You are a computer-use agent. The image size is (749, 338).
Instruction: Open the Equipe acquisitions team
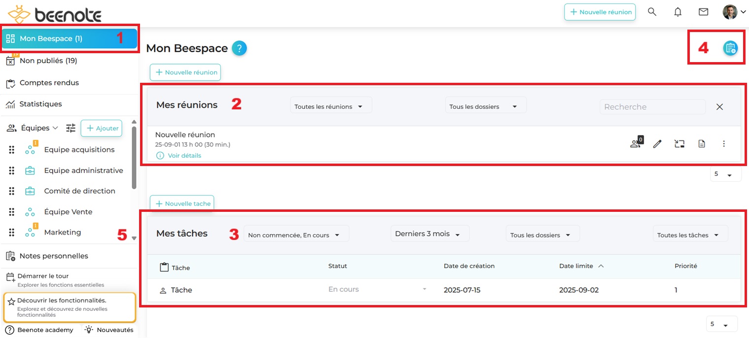click(79, 150)
